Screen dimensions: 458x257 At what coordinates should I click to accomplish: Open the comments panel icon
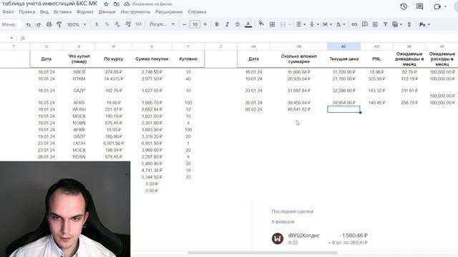(x=420, y=6)
